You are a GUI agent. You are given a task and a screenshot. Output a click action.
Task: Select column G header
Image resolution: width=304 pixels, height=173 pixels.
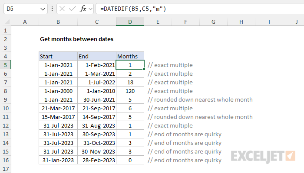(x=213, y=22)
